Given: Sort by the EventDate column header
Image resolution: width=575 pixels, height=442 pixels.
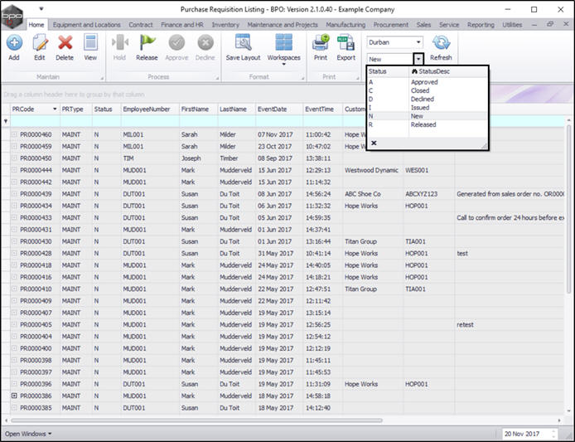Looking at the screenshot, I should click(x=272, y=109).
